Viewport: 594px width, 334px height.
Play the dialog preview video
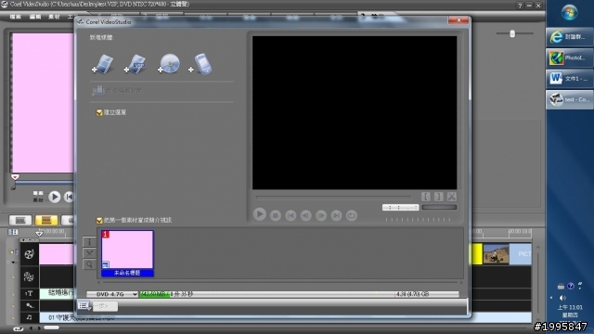coord(260,214)
